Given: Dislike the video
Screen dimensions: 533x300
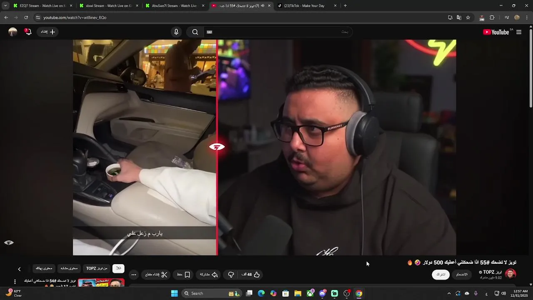Looking at the screenshot, I should 231,275.
